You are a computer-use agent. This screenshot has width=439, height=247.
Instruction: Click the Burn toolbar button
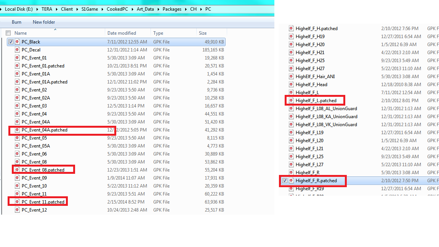(16, 22)
